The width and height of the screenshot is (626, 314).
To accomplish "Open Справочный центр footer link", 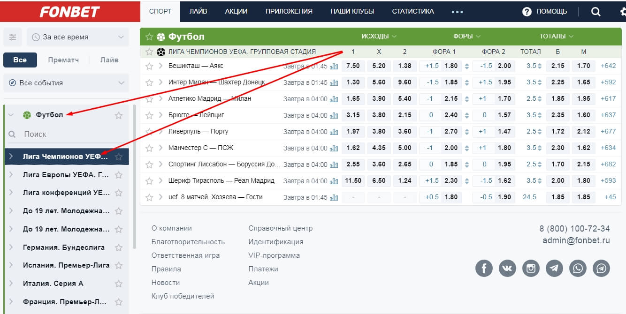I will pyautogui.click(x=281, y=228).
